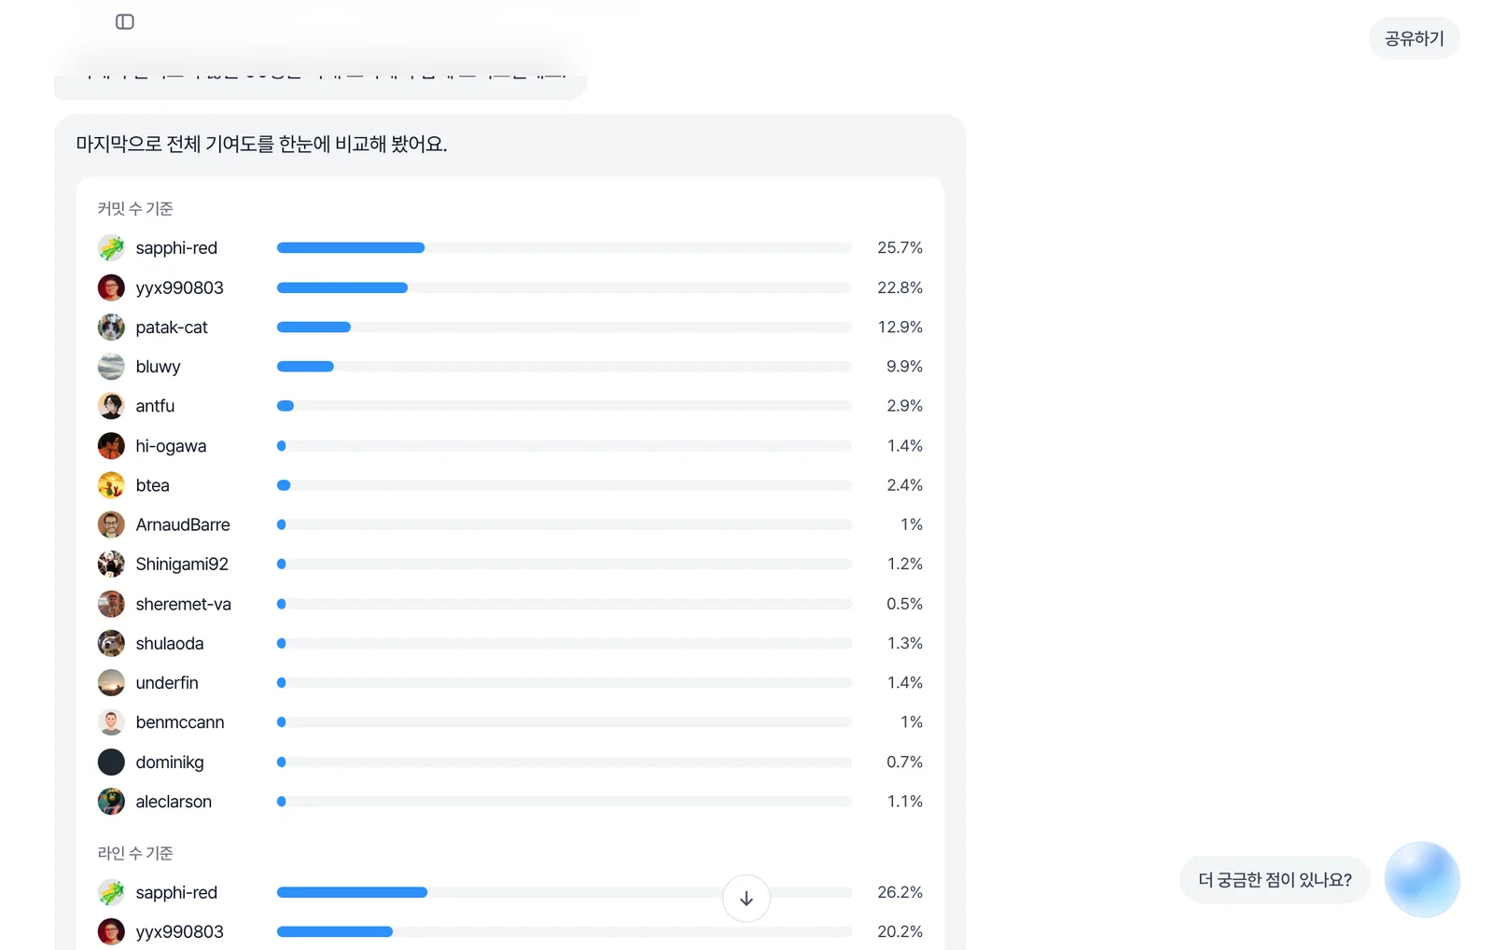Click the dominikg dark avatar

(111, 761)
